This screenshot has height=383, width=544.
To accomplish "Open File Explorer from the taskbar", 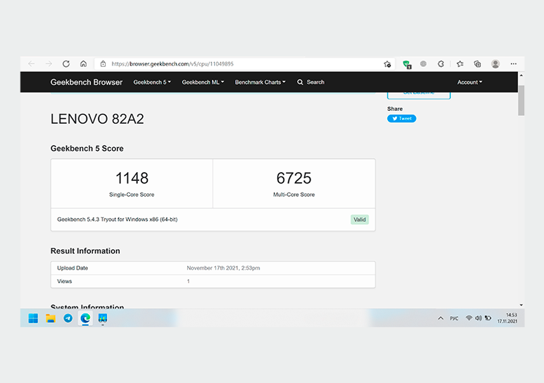I will [x=51, y=318].
